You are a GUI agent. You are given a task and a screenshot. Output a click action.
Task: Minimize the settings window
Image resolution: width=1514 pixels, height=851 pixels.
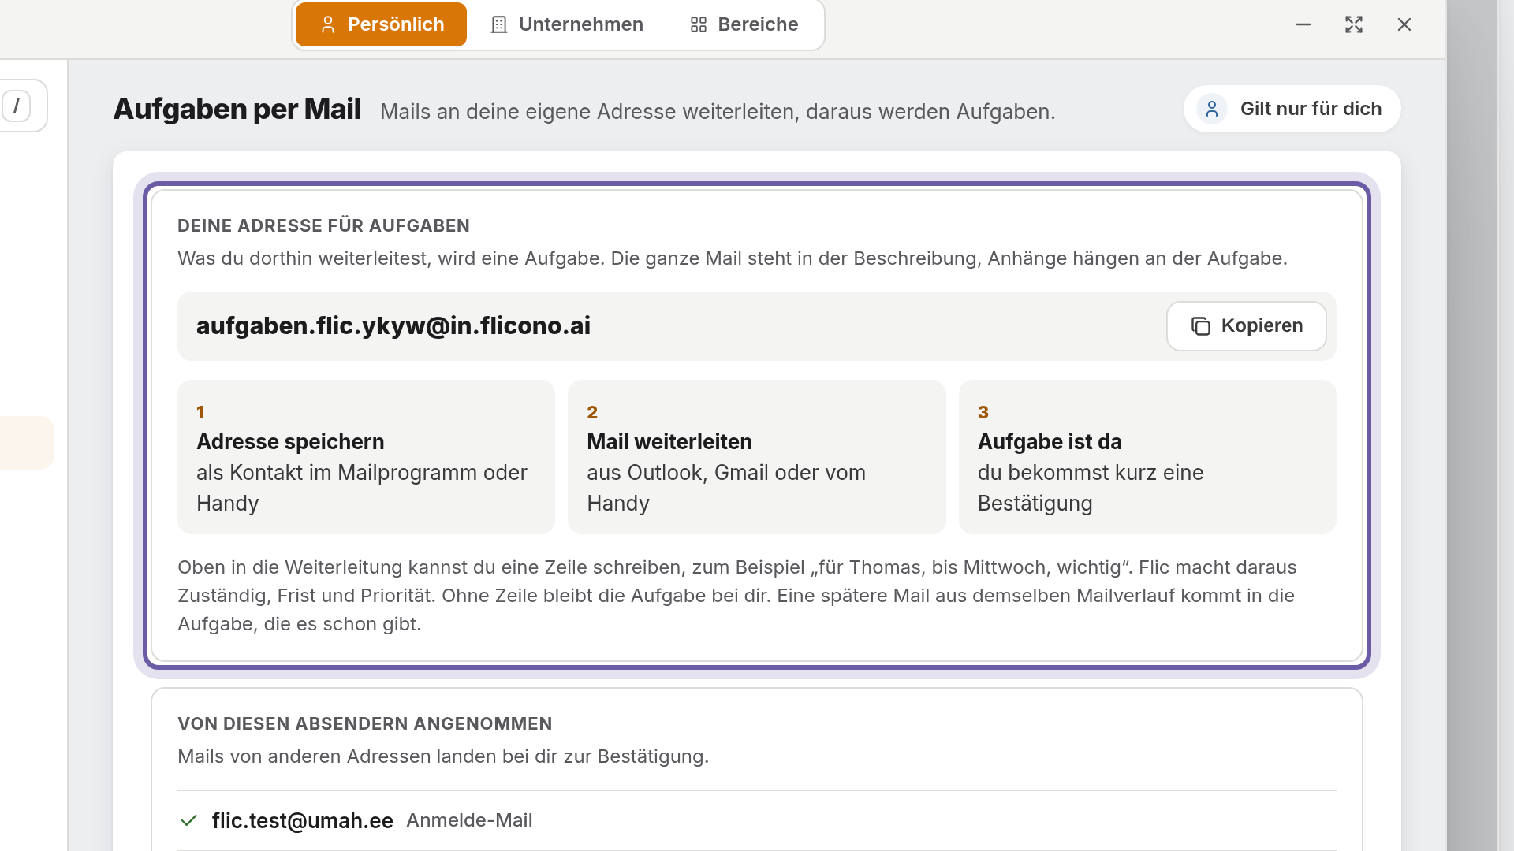1303,24
